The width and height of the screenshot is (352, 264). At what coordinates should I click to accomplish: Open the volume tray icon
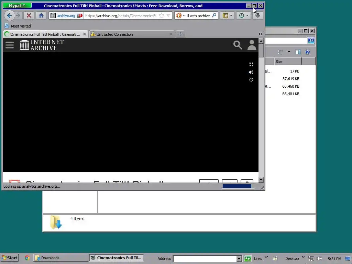click(x=319, y=258)
